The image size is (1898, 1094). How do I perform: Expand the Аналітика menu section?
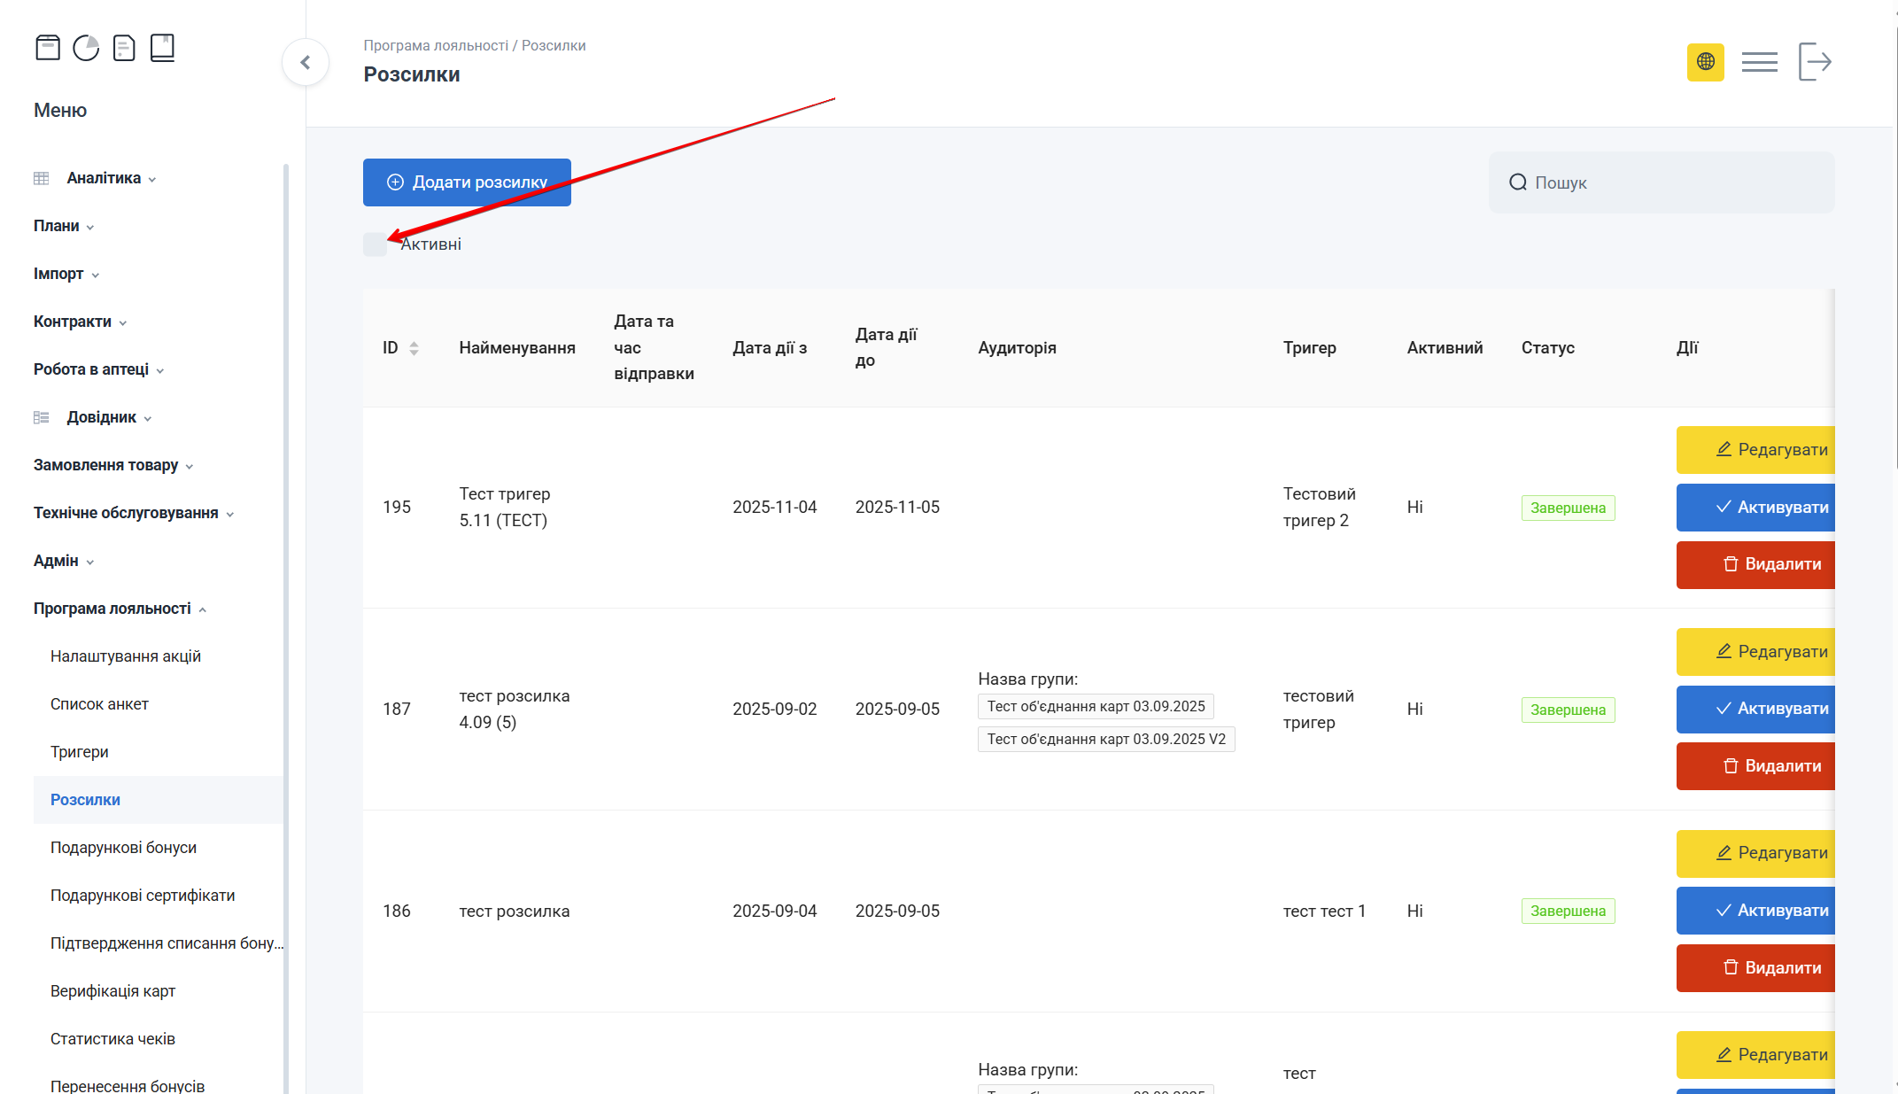pos(104,178)
